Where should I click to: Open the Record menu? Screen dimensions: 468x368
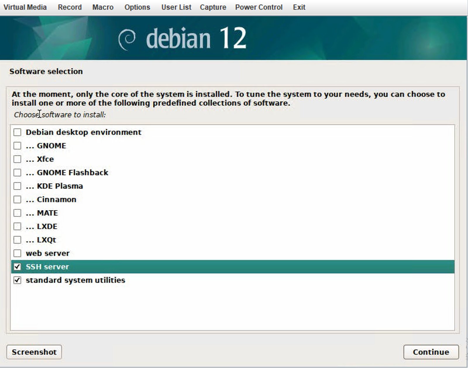point(70,7)
